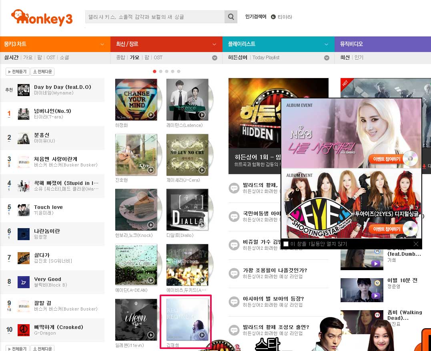This screenshot has width=431, height=351.
Task: Click the song title '살다가'
Action: click(x=42, y=255)
